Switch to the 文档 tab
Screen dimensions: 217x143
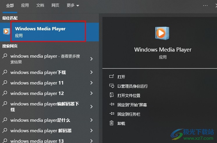tap(40, 5)
